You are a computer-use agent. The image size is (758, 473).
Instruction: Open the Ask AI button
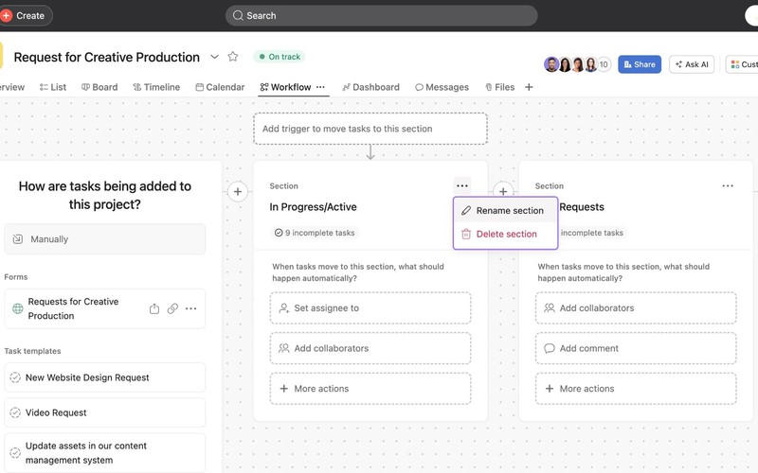click(692, 64)
